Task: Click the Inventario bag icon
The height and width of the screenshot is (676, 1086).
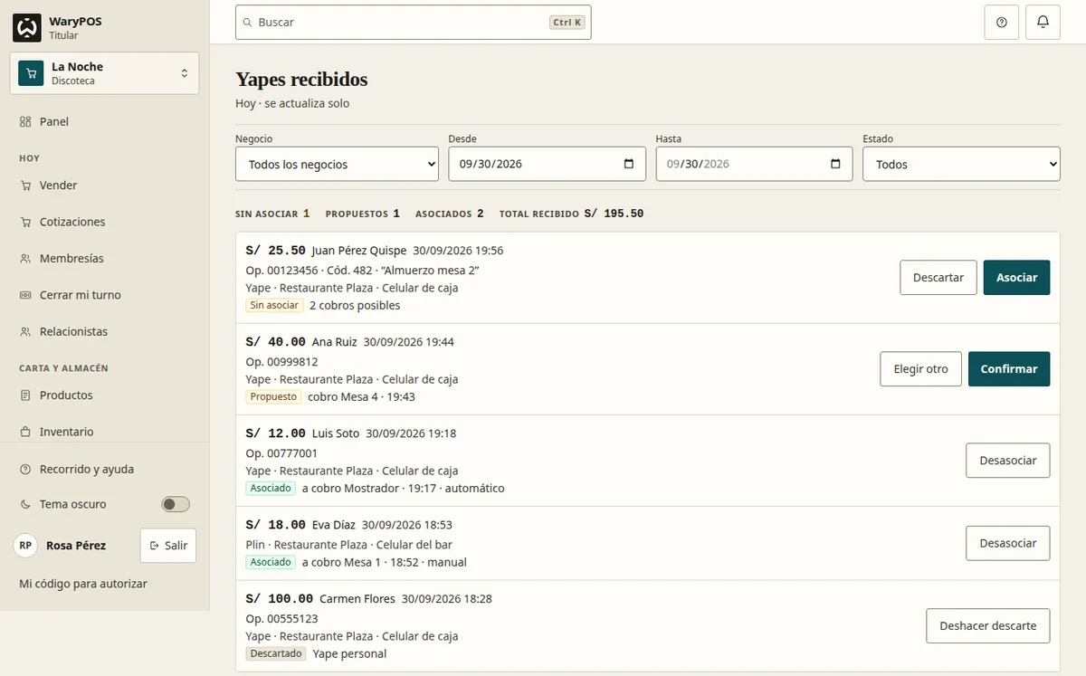Action: (25, 432)
